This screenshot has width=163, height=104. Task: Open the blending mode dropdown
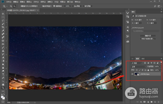click(x=139, y=67)
